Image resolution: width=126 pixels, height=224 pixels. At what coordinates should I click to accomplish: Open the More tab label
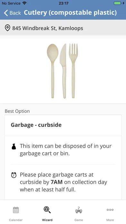click(x=110, y=220)
